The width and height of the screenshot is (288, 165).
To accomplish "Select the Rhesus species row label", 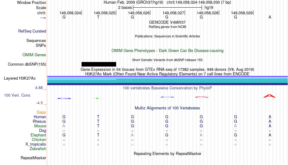I will 39,121.
